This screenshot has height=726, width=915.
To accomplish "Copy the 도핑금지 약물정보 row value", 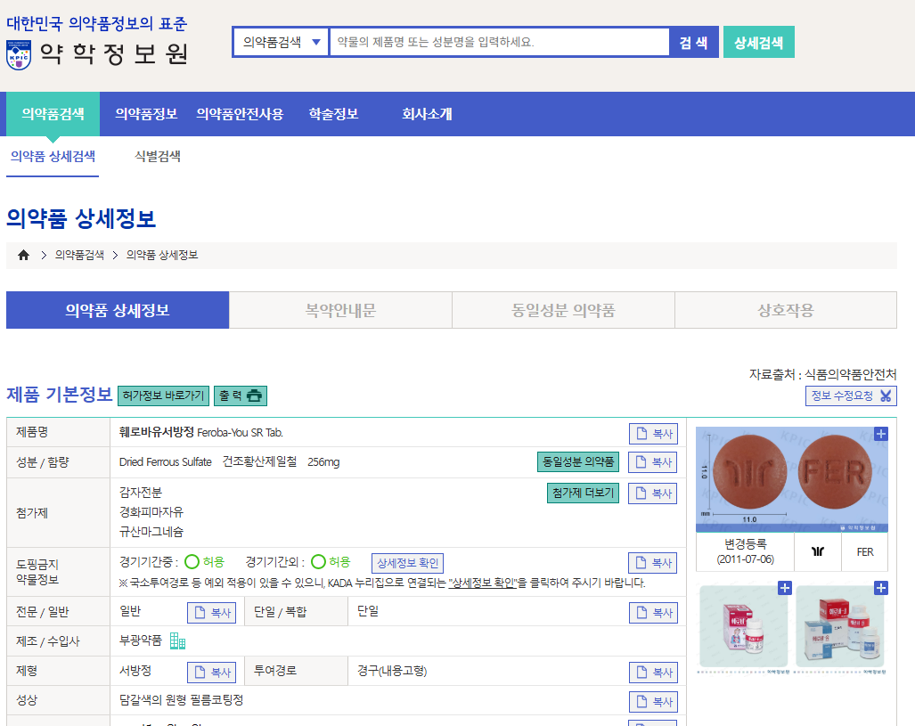I will pos(653,563).
